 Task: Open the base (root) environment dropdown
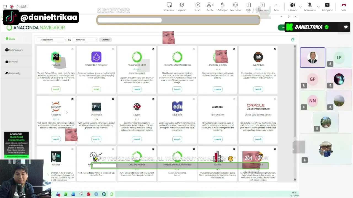pos(85,40)
